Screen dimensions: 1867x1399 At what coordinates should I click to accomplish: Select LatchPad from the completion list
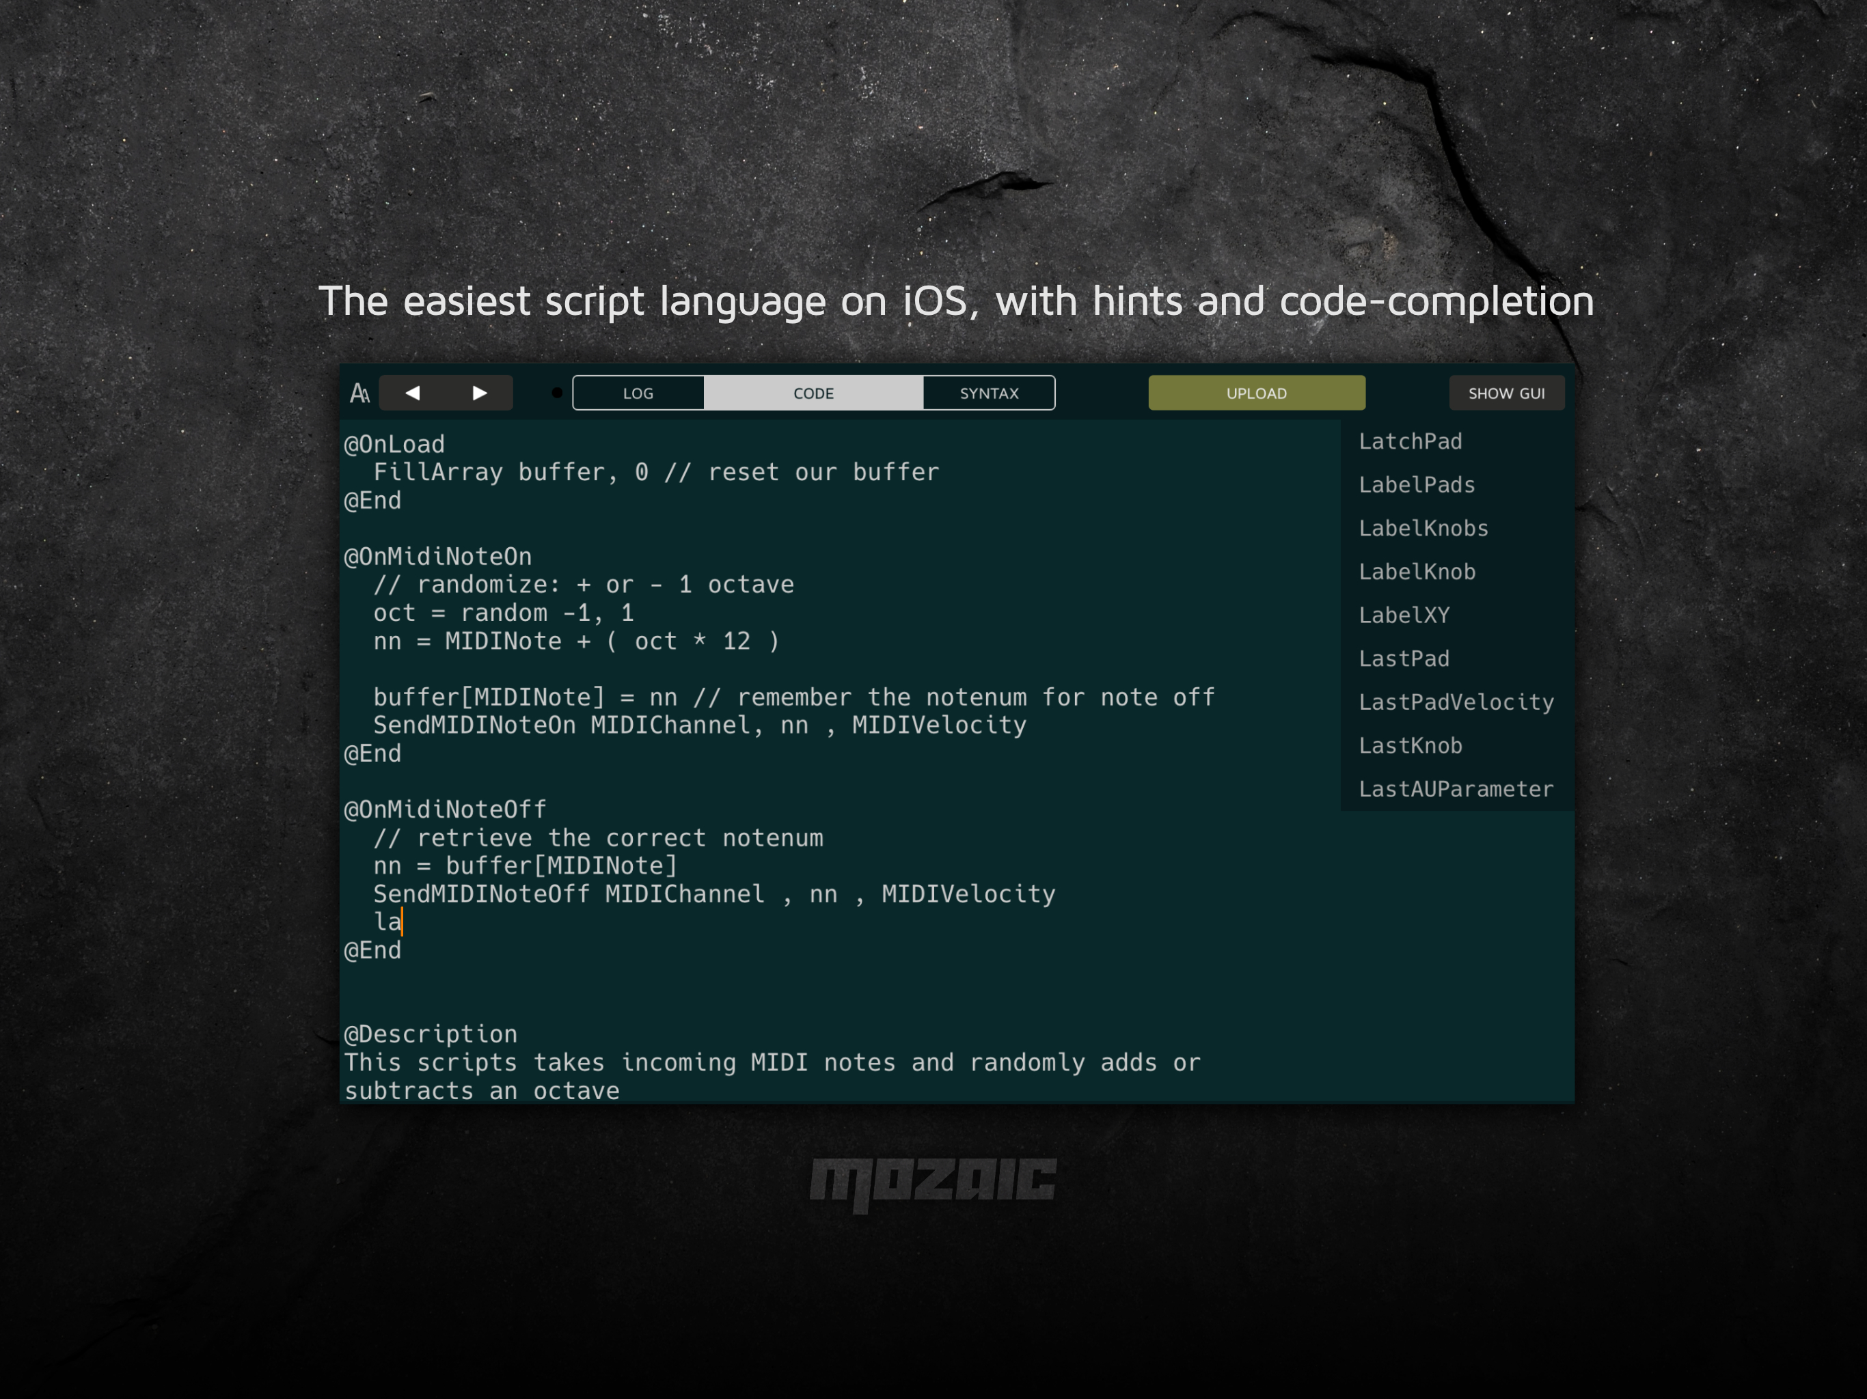(x=1411, y=441)
